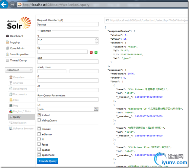Click the Replication icon

pos(11,123)
